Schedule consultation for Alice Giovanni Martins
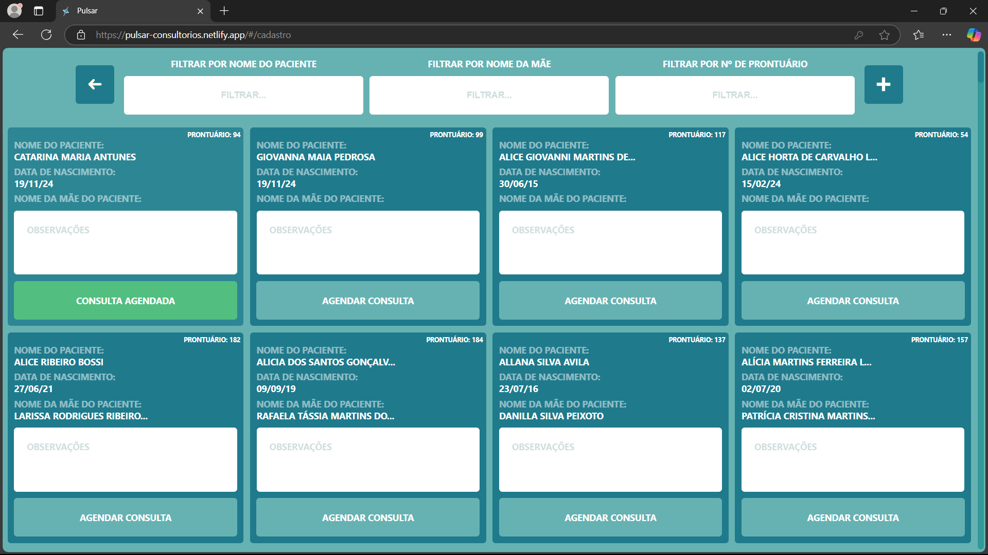The width and height of the screenshot is (988, 555). (610, 301)
